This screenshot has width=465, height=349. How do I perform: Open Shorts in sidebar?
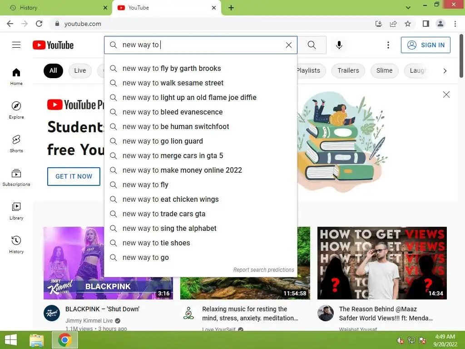coord(16,144)
